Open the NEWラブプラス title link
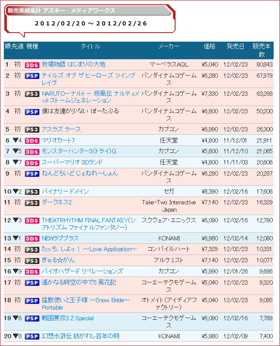Image resolution: width=280 pixels, height=346 pixels. (60, 238)
